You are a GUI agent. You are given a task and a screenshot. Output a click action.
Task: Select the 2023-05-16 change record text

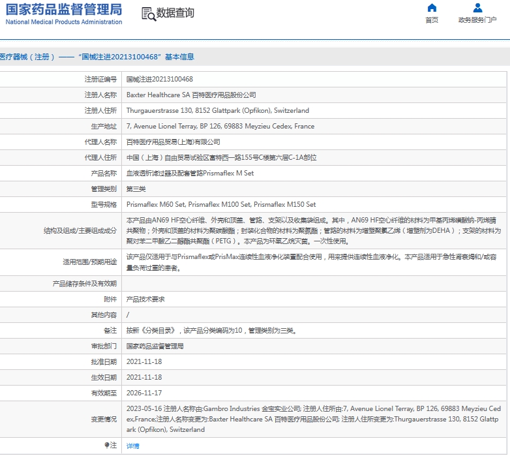(314, 419)
